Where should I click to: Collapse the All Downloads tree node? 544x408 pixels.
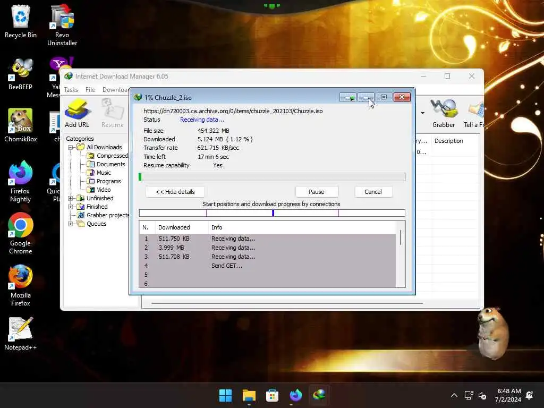pos(71,147)
